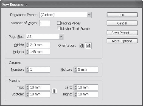Image resolution: width=143 pixels, height=106 pixels.
Task: Click the Top margin stepper arrows
Action: [27, 87]
